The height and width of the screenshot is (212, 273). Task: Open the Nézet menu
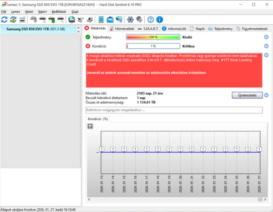click(29, 12)
